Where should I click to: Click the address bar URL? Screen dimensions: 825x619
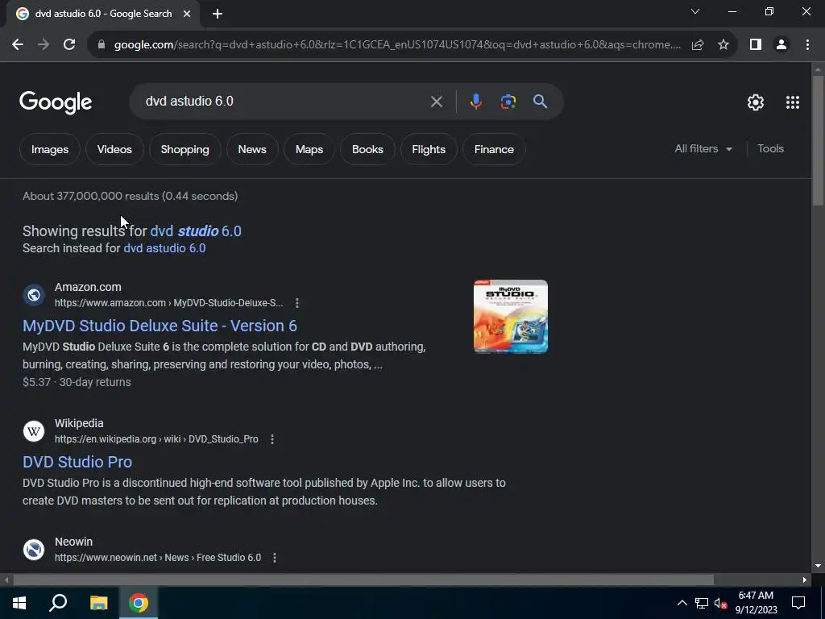click(397, 45)
